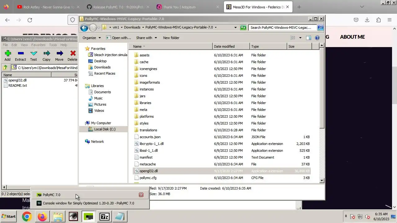Open Firefox hamburger application menu

pos(390,20)
